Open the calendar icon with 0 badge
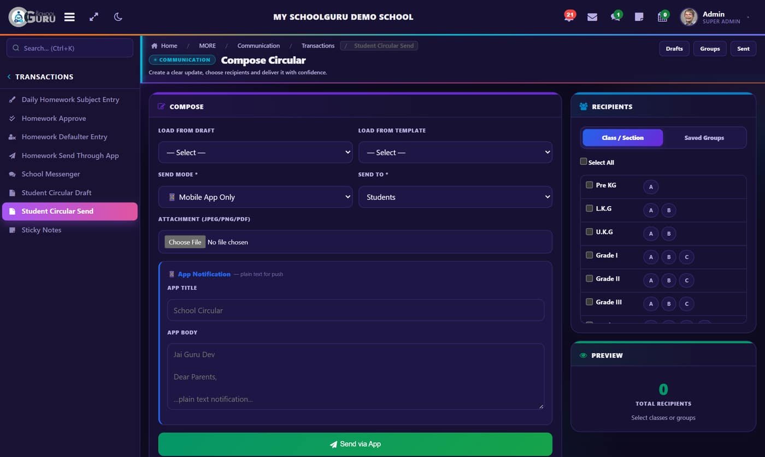Image resolution: width=765 pixels, height=457 pixels. pos(663,16)
